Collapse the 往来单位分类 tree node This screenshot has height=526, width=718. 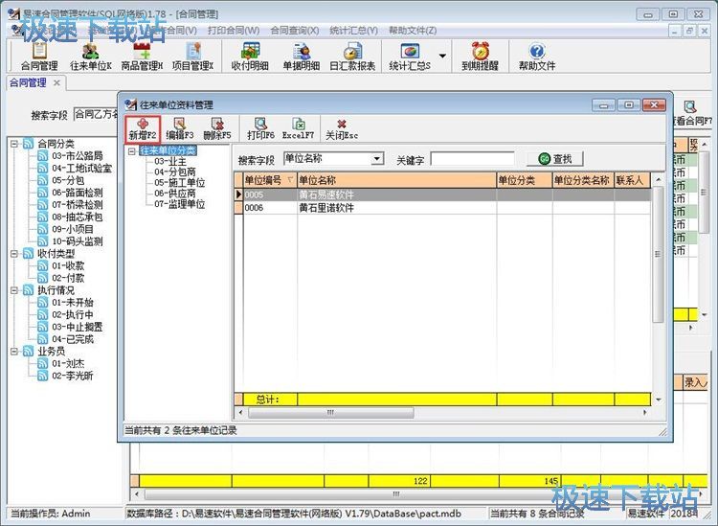click(x=132, y=150)
